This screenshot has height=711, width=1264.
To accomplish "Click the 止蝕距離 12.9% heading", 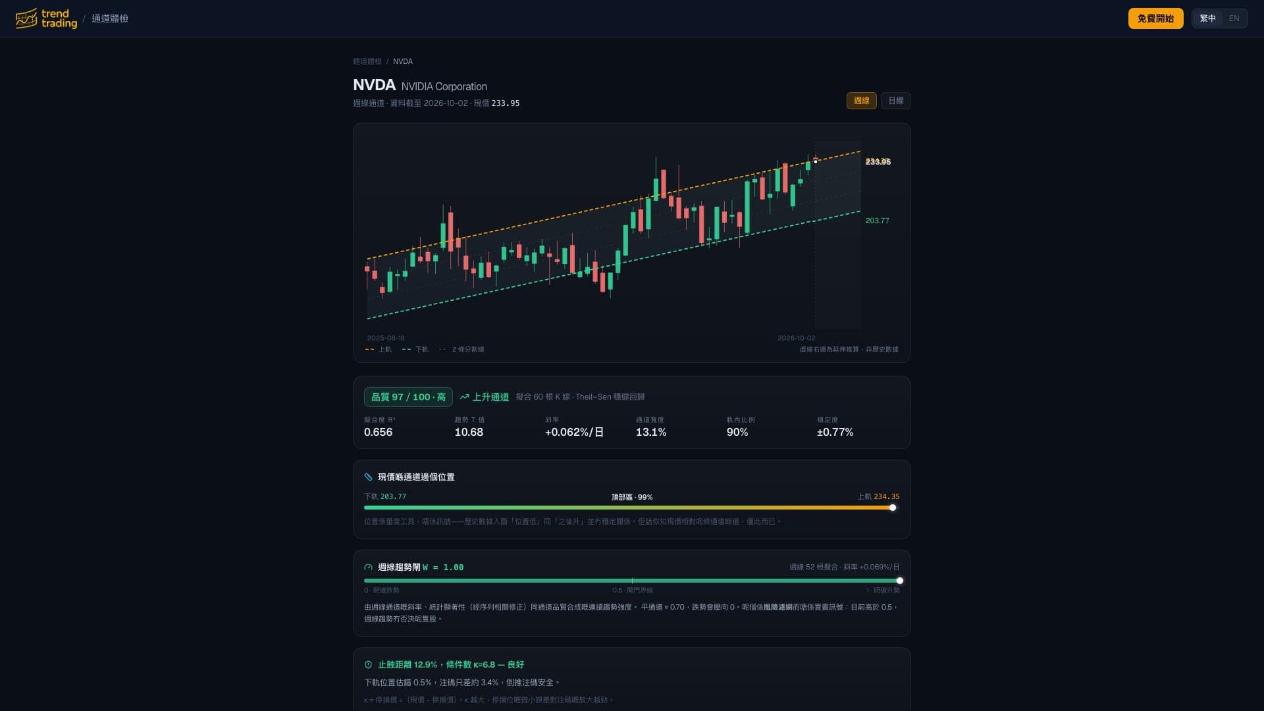I will (451, 665).
